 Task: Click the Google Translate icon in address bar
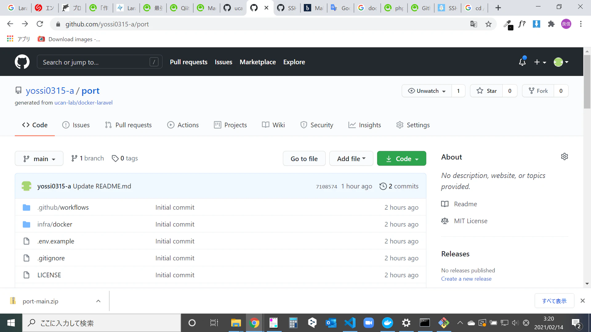(x=473, y=24)
